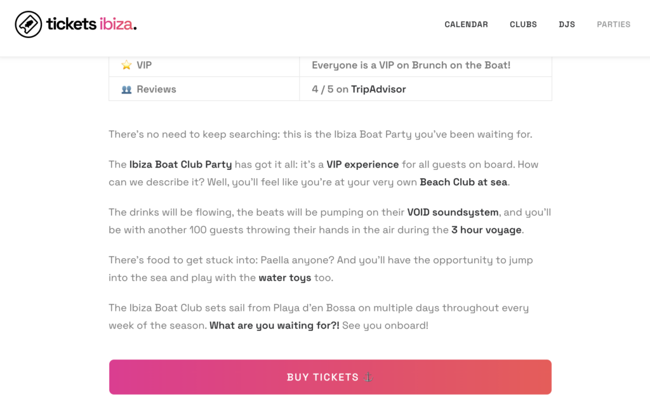Click the people icon beside Reviews

[126, 89]
